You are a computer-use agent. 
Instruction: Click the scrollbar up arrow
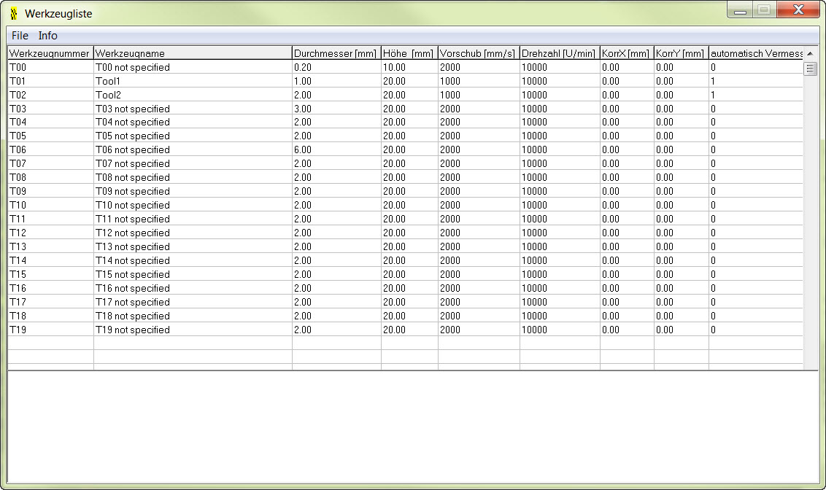[x=810, y=53]
